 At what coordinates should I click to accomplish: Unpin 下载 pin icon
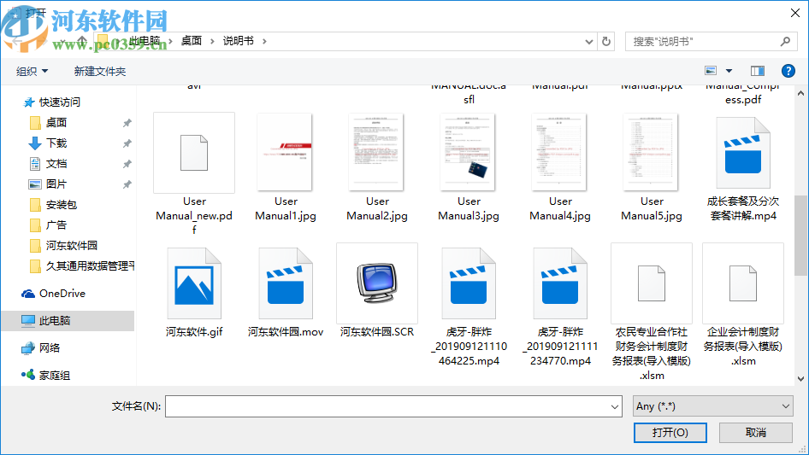[x=127, y=143]
